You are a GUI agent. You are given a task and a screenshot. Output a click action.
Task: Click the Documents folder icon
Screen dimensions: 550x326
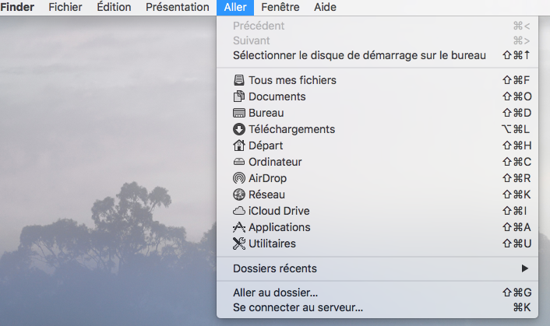pos(239,96)
